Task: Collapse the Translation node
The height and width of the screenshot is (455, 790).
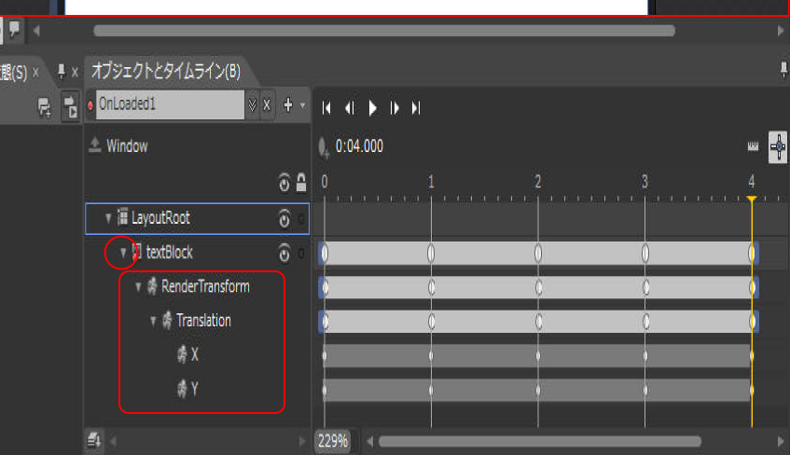Action: (x=153, y=321)
